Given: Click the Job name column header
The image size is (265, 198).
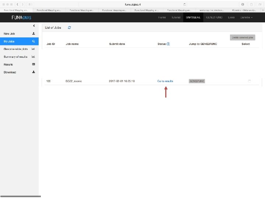Looking at the screenshot, I should click(x=72, y=44).
